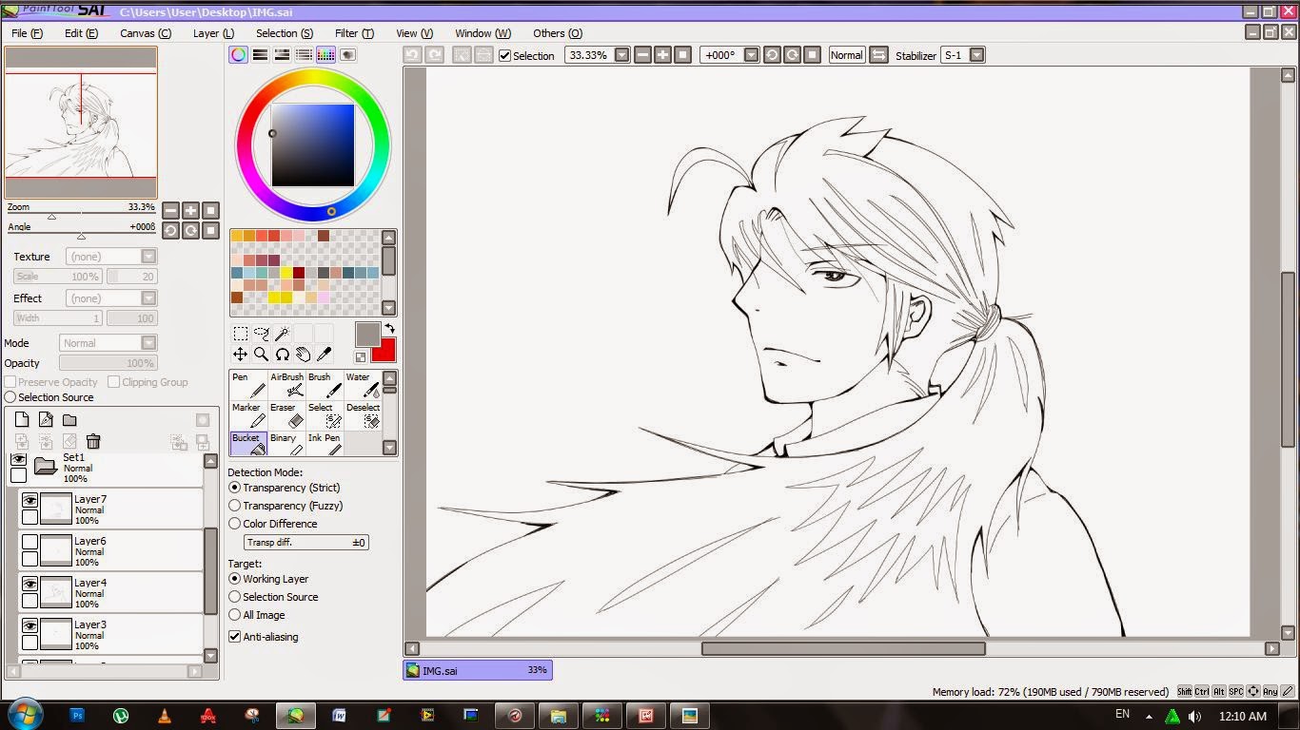Click the Normal blend button in toolbar
The width and height of the screenshot is (1300, 730).
846,55
